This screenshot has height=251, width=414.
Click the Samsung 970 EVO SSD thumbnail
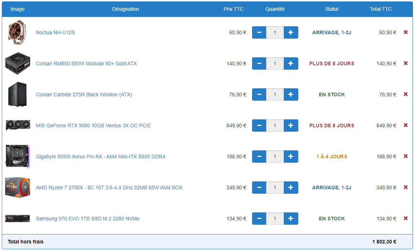coord(18,219)
